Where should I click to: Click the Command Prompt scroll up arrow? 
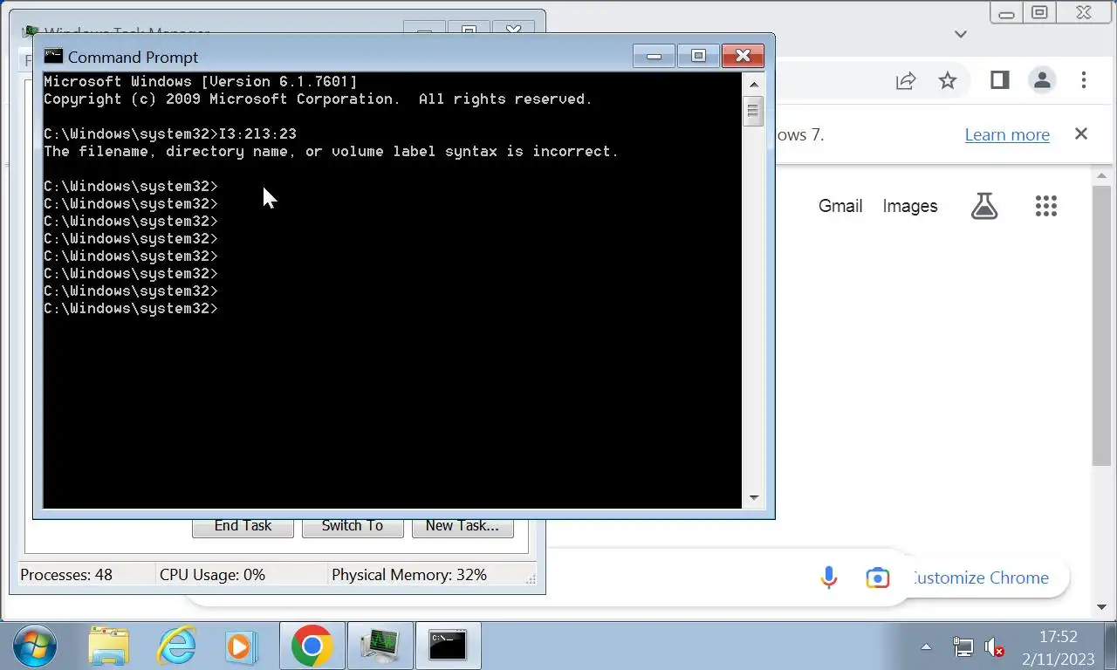[x=752, y=84]
